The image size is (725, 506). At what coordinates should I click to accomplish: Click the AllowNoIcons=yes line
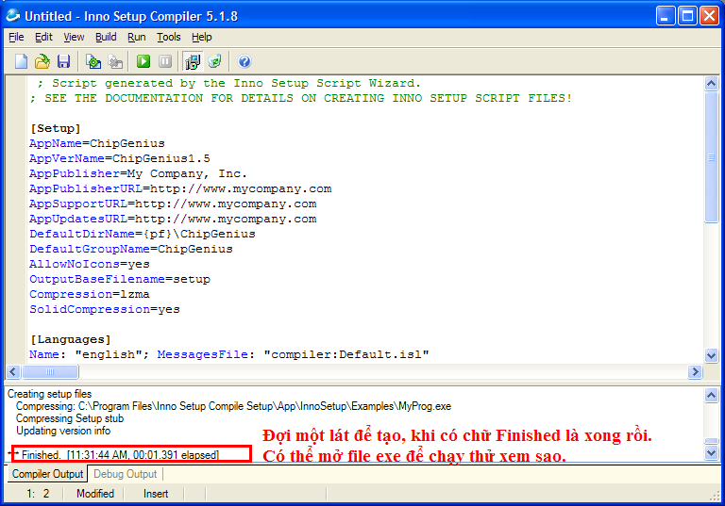(x=90, y=264)
